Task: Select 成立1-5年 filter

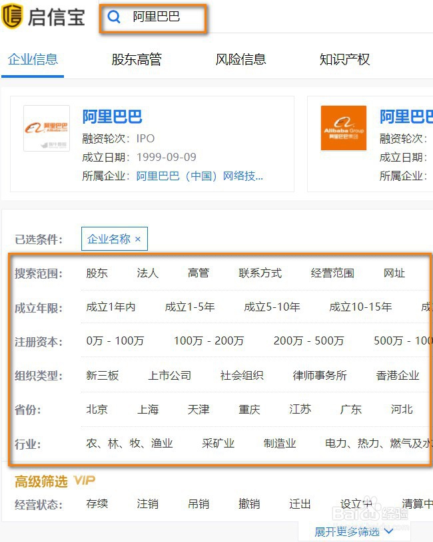Action: pos(190,307)
